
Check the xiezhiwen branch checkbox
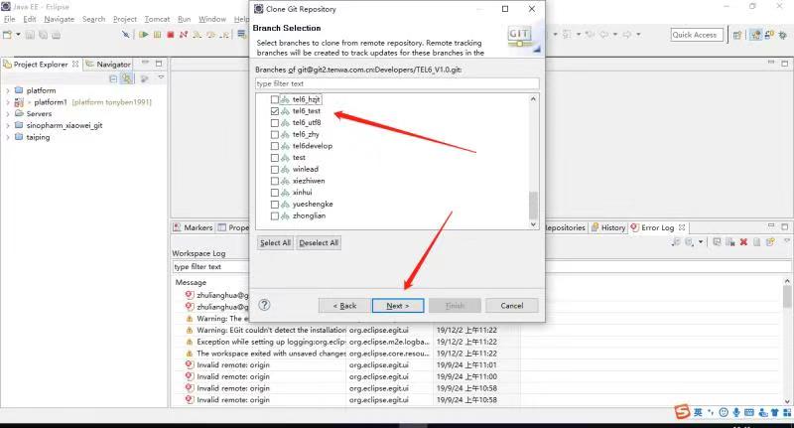point(275,181)
